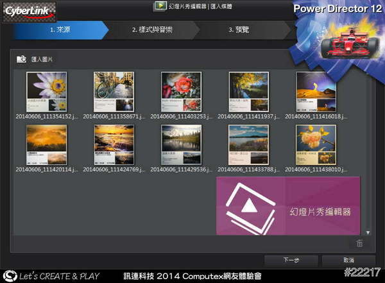Select step 1 來源 tab

(x=60, y=30)
